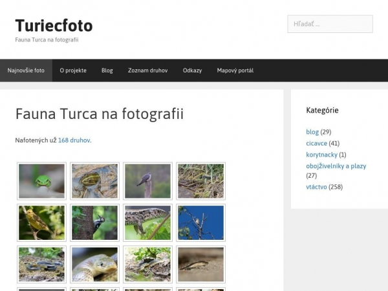Viewport: 388px width, 291px height.
Task: Click the Kategórie sidebar heading
Action: [322, 111]
